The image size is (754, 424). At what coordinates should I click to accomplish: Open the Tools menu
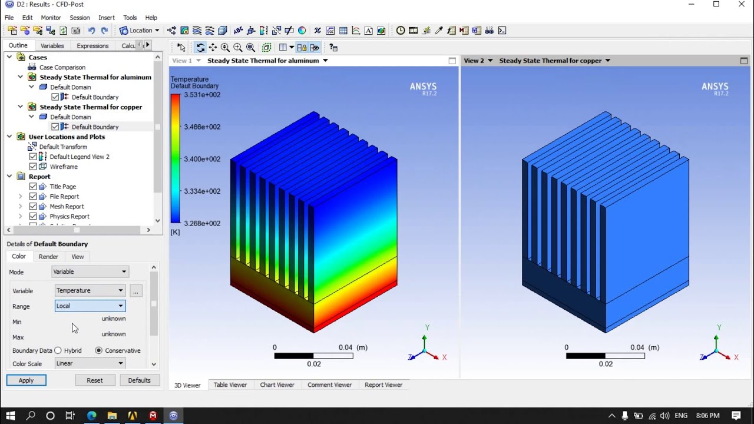point(130,18)
